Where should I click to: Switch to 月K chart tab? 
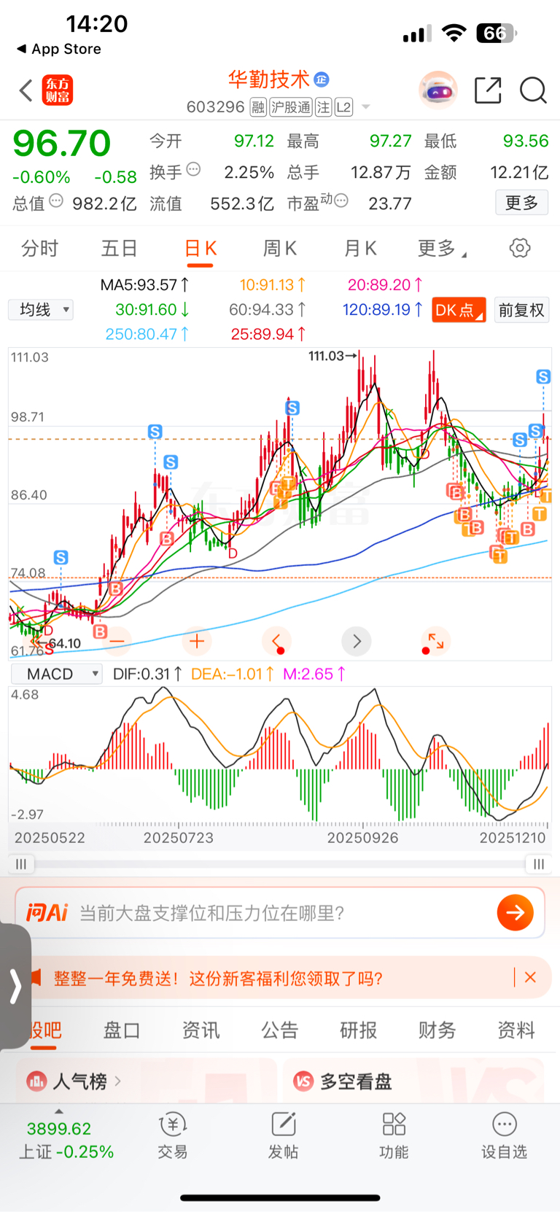[x=360, y=249]
